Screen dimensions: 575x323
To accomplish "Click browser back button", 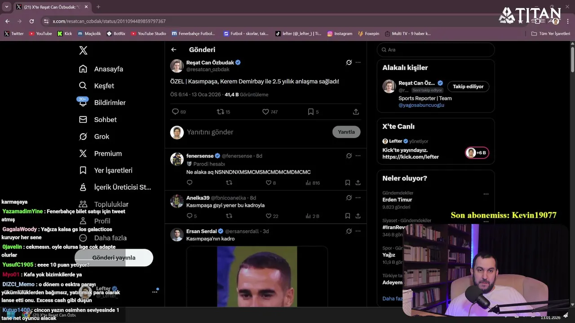I will 7,21.
